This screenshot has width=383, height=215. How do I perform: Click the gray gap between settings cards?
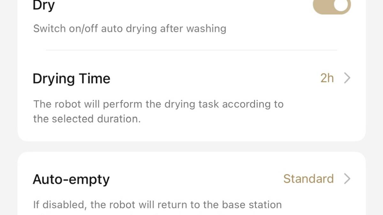(x=191, y=147)
